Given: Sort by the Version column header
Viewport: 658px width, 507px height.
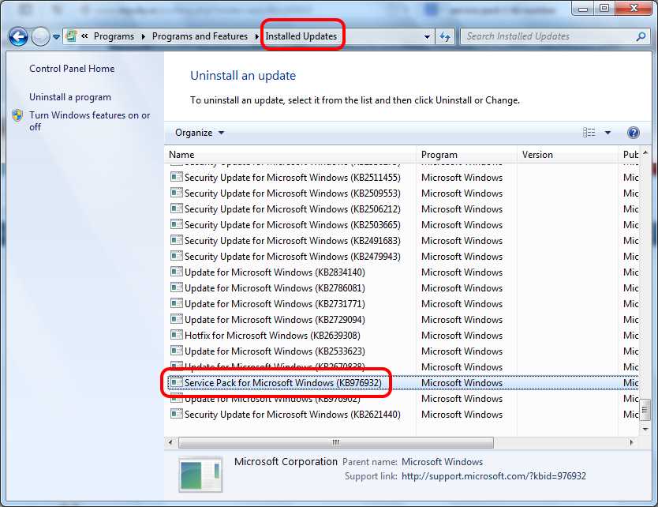Looking at the screenshot, I should pyautogui.click(x=567, y=155).
